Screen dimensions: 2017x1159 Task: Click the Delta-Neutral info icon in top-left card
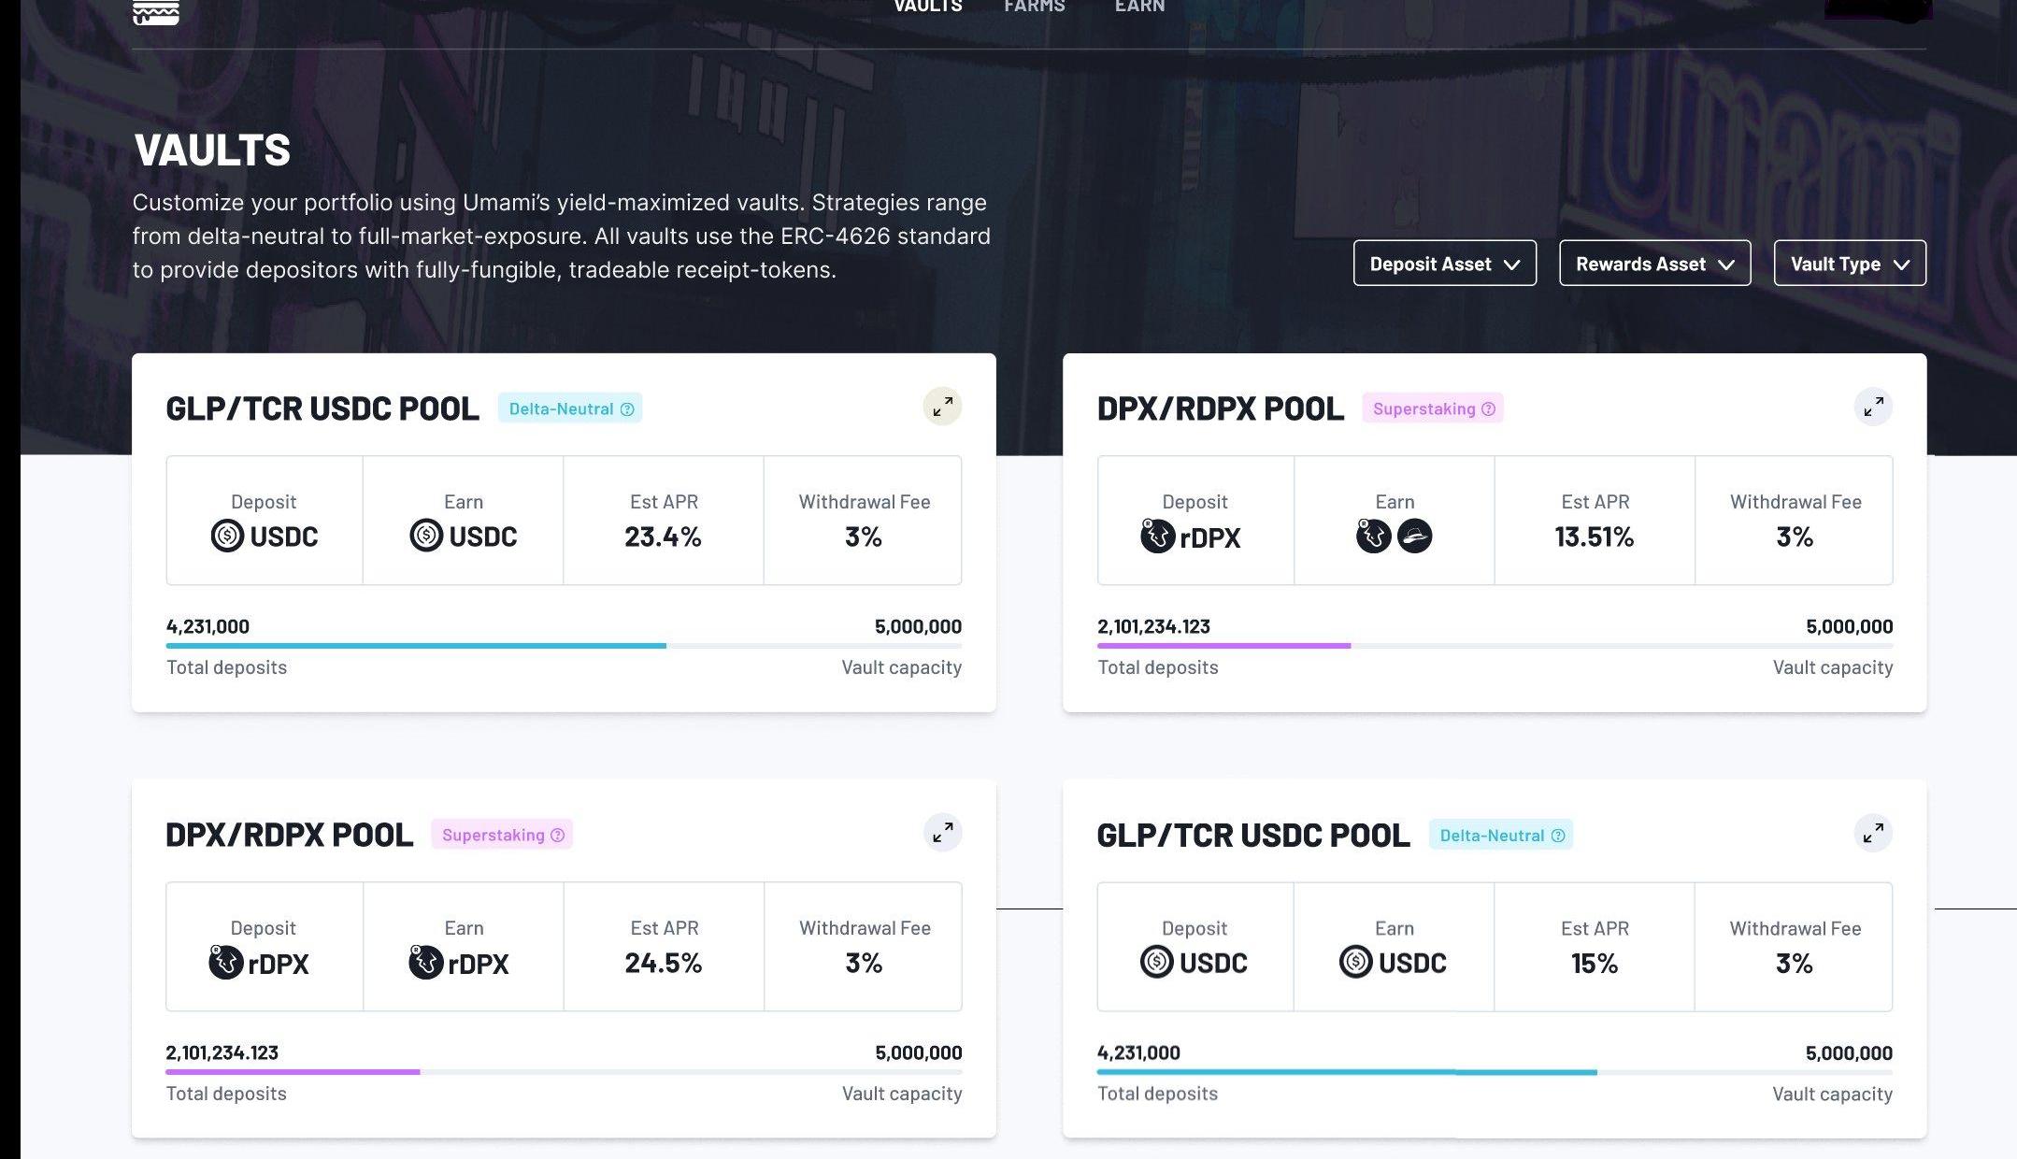click(627, 409)
